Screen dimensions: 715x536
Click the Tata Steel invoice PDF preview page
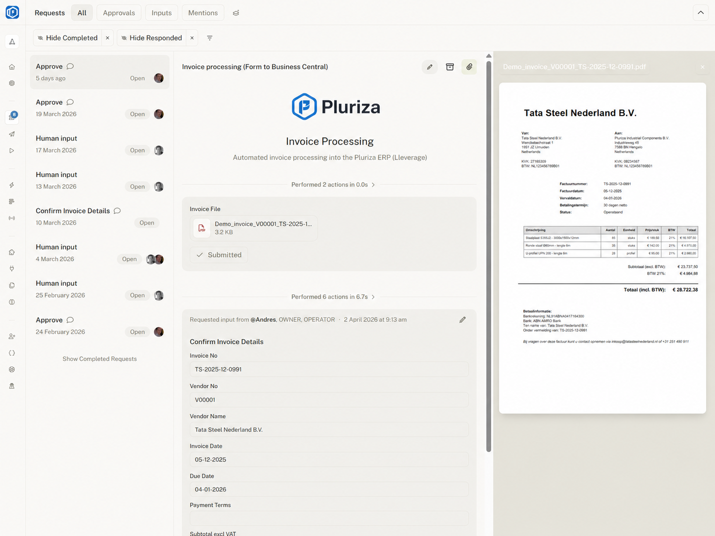(x=602, y=248)
